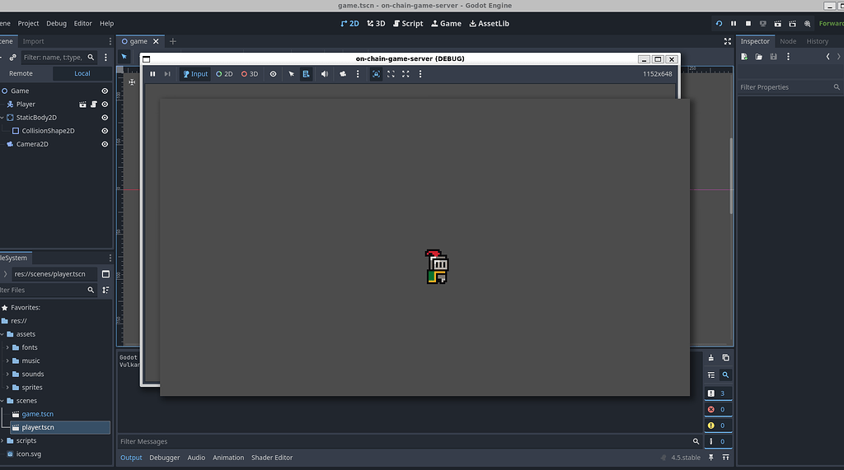Click the Next Frame step icon in game toolbar
The image size is (844, 470).
(x=167, y=74)
